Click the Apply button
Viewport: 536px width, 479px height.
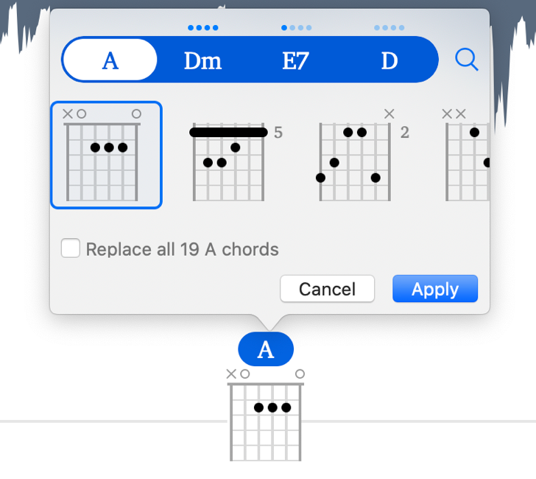(x=434, y=289)
